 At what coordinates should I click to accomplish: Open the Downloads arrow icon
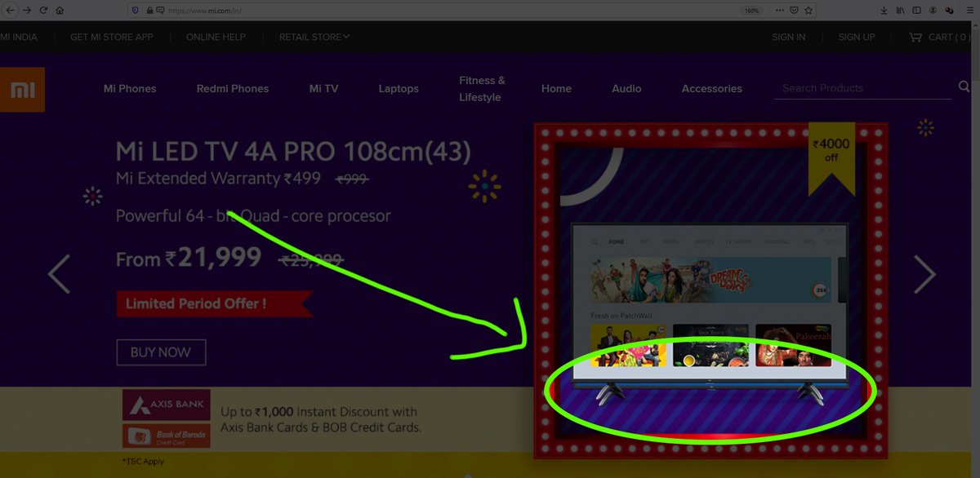[x=884, y=11]
